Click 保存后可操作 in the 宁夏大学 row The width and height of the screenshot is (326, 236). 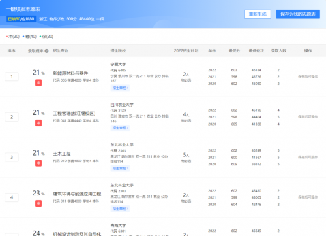308,76
